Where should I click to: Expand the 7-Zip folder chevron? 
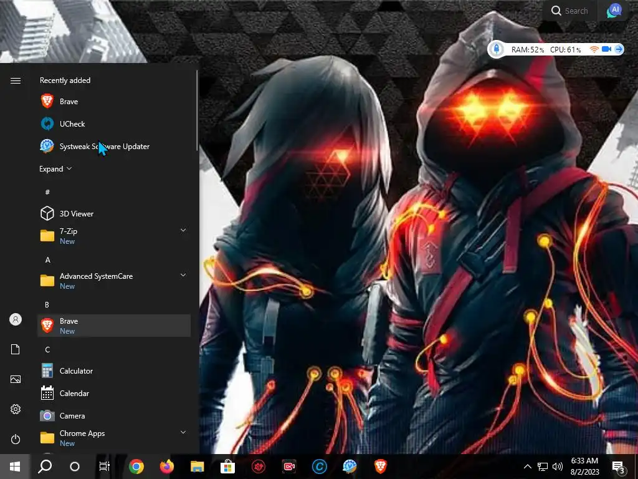pyautogui.click(x=183, y=231)
